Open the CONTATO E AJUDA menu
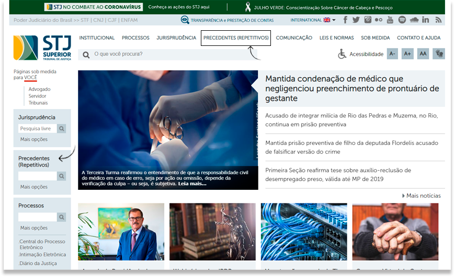The height and width of the screenshot is (277, 454). click(x=418, y=38)
